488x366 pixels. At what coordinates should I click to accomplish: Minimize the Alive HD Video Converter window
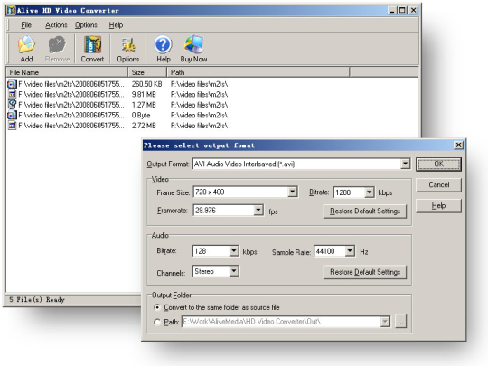coord(392,11)
